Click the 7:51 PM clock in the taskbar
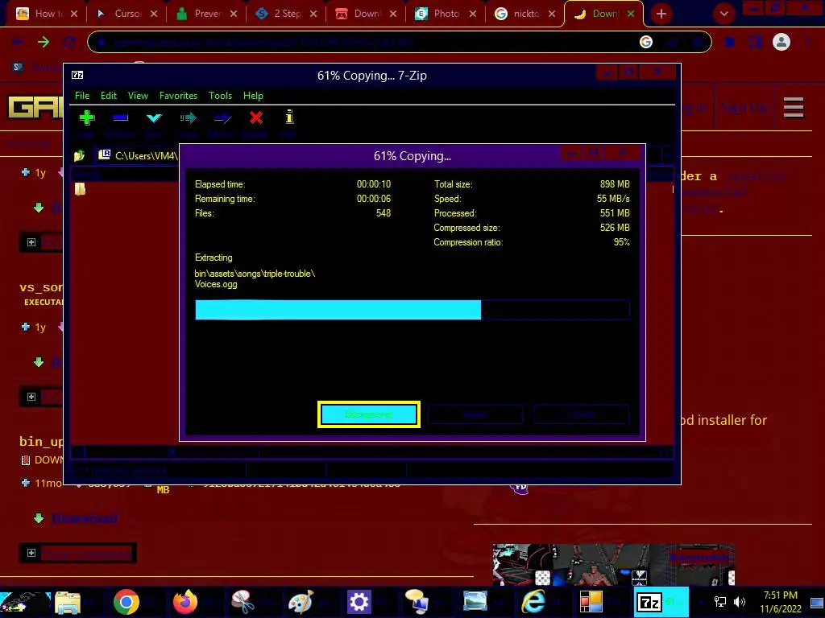Viewport: 825px width, 618px height. tap(780, 595)
